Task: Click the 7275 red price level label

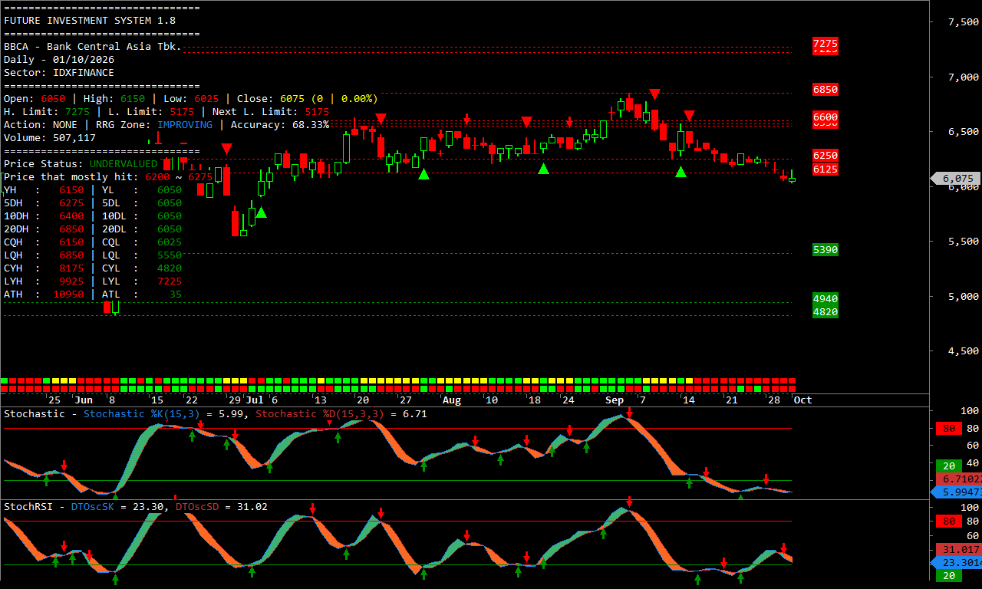Action: tap(825, 44)
